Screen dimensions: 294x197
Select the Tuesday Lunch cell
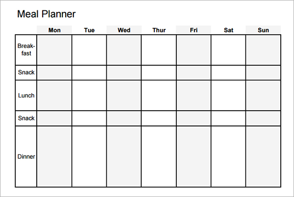89,96
